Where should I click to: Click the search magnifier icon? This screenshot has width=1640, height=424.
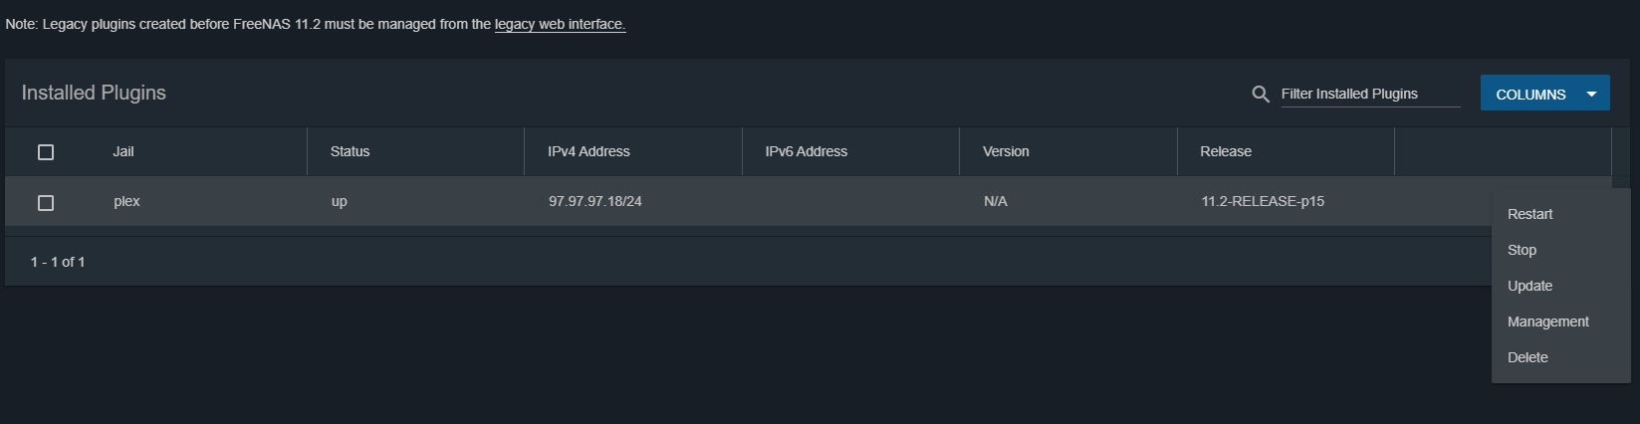(1260, 94)
